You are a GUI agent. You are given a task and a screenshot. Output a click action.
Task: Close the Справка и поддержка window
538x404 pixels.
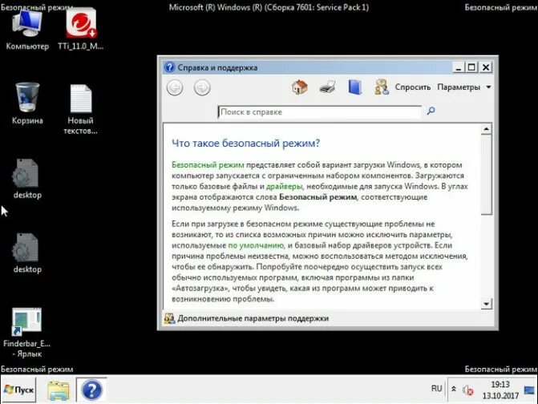point(486,67)
